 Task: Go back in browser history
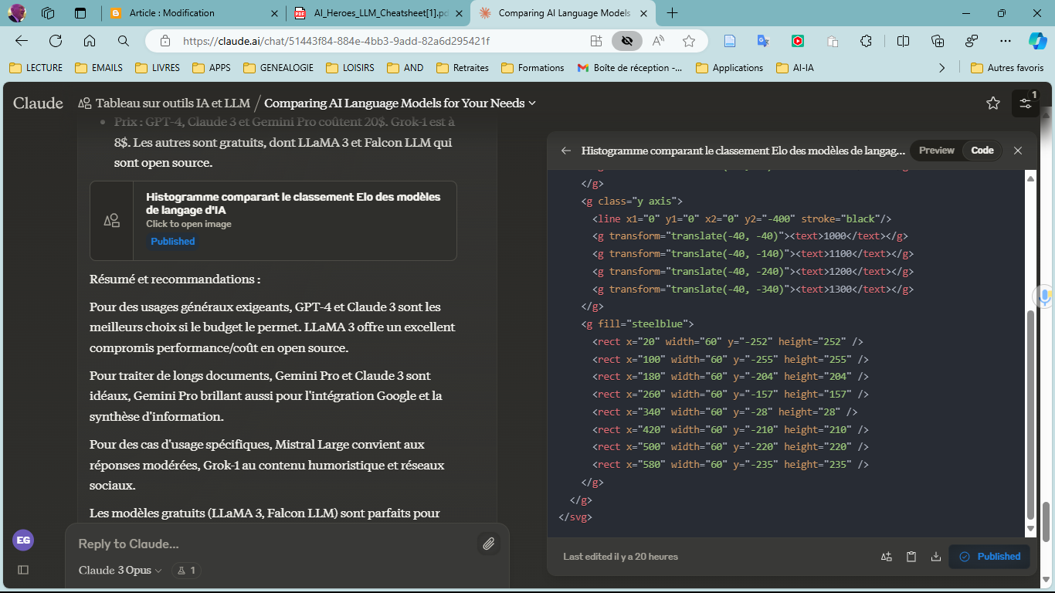point(22,41)
